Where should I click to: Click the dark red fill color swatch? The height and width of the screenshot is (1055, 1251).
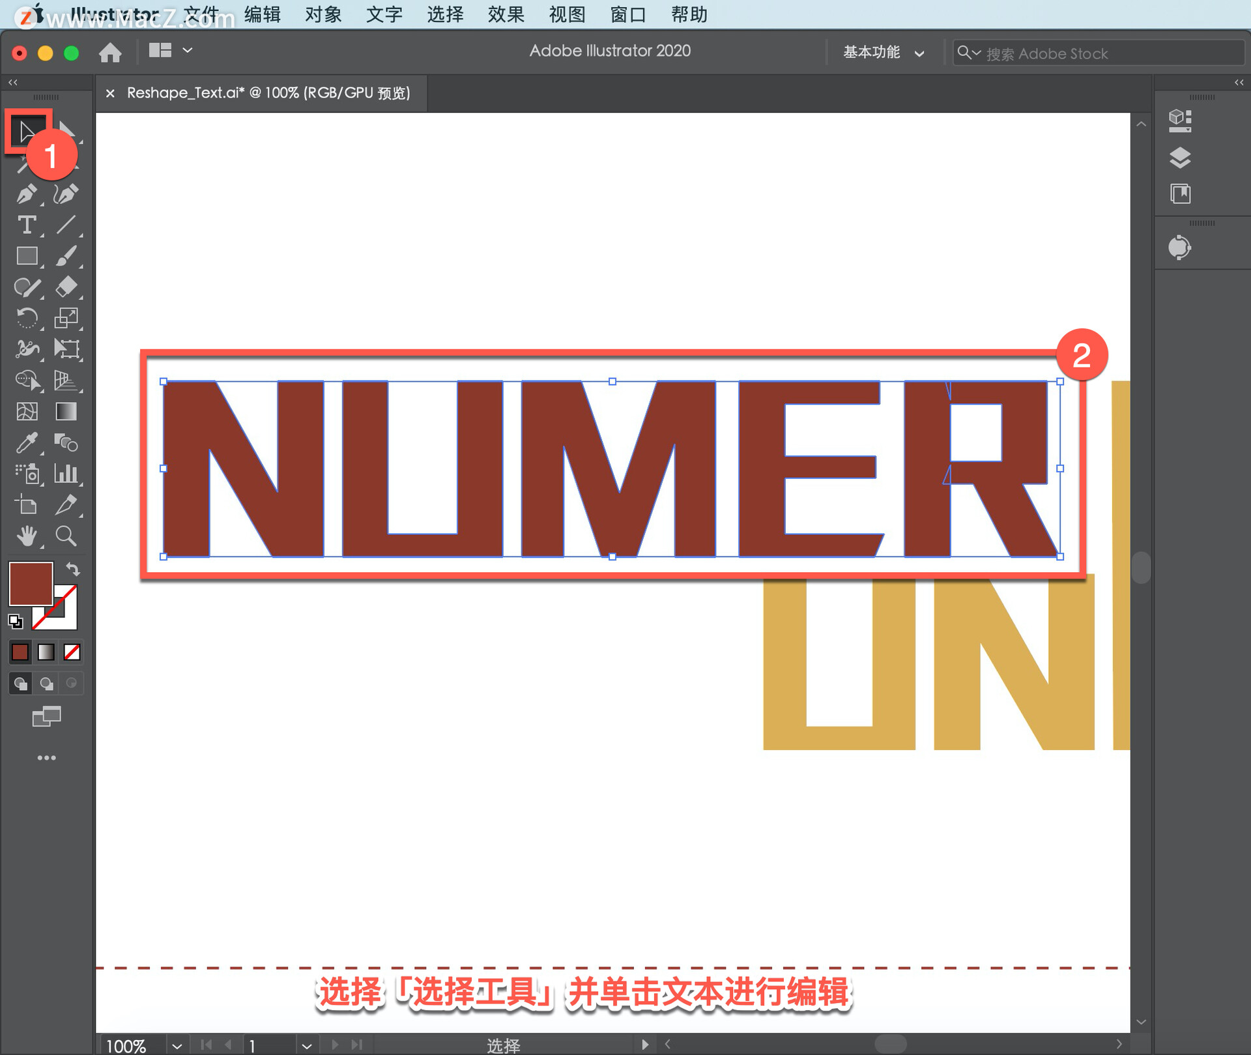[x=30, y=583]
